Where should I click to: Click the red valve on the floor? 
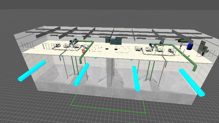(x=83, y=51)
